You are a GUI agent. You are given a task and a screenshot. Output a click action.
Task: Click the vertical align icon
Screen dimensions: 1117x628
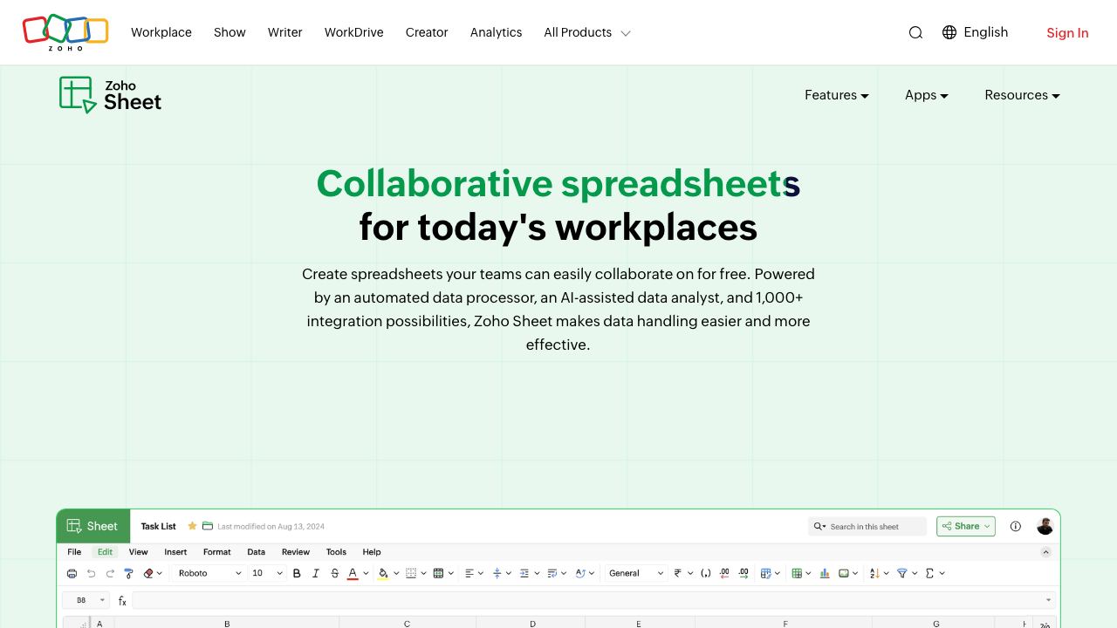tap(497, 573)
